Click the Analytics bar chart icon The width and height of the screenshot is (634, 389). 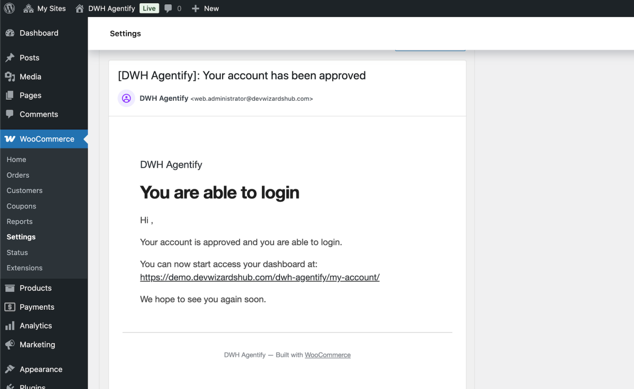(x=10, y=326)
